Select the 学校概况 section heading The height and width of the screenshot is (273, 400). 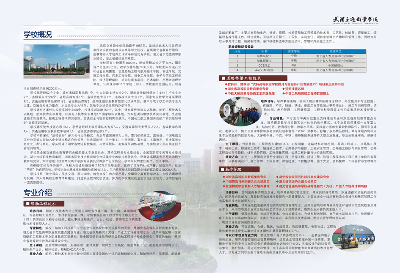tap(38, 34)
